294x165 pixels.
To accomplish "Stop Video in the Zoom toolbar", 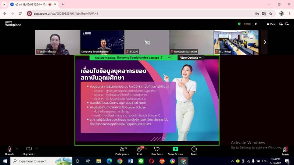I will [29, 151].
